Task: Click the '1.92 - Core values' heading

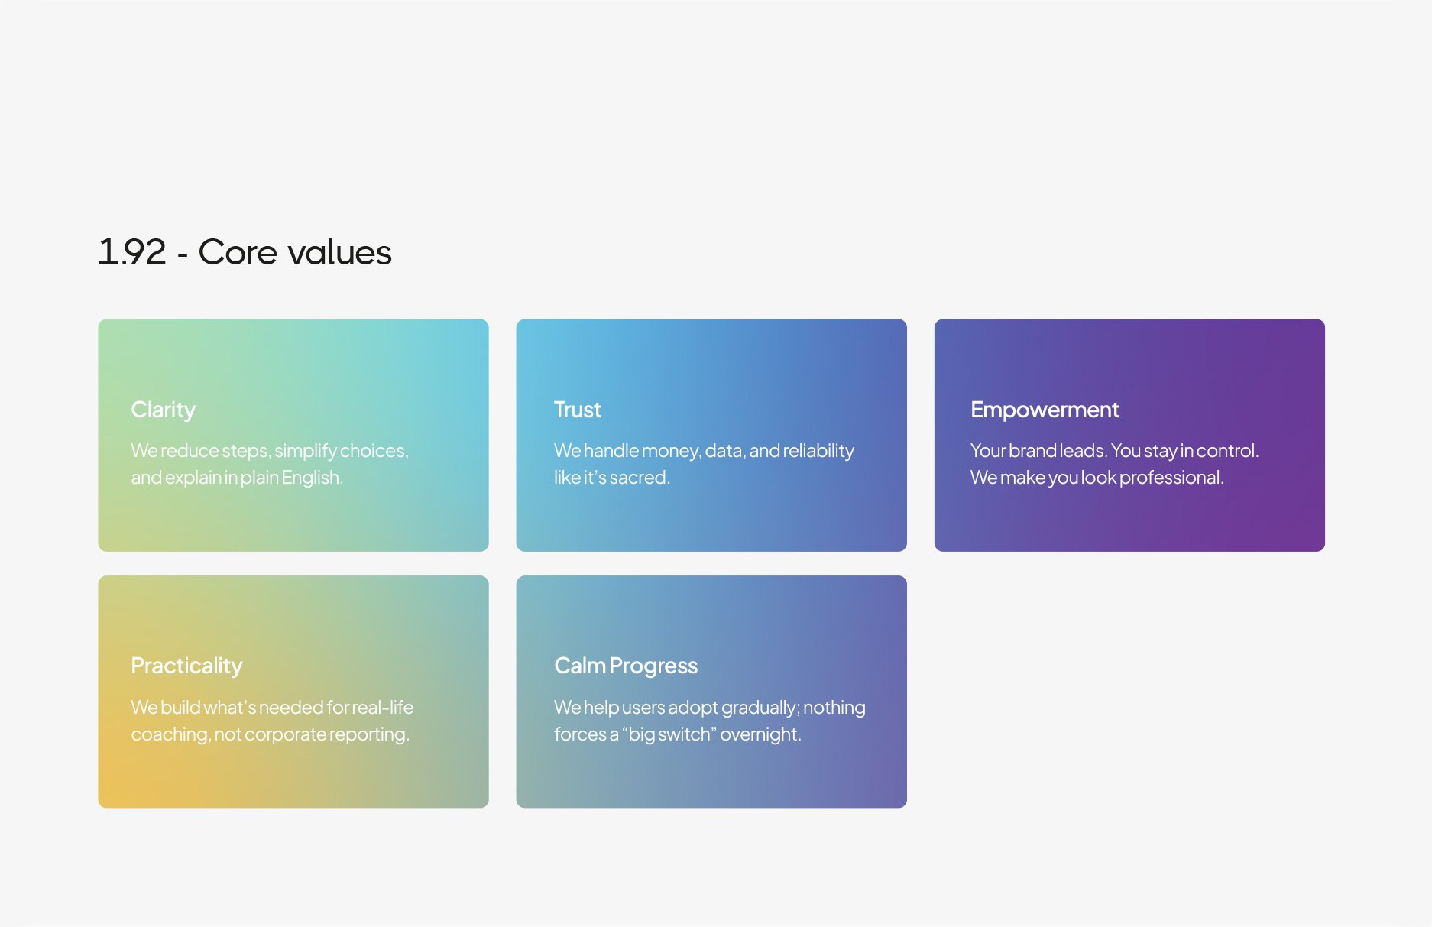Action: click(245, 252)
